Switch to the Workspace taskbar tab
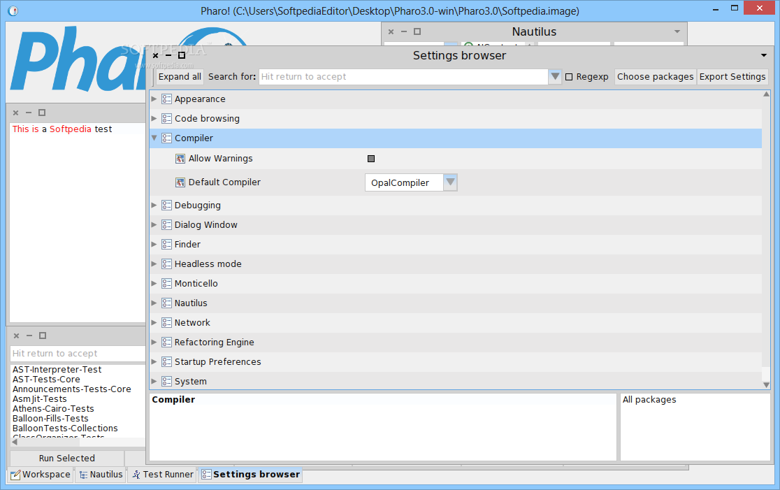The height and width of the screenshot is (490, 780). click(41, 475)
